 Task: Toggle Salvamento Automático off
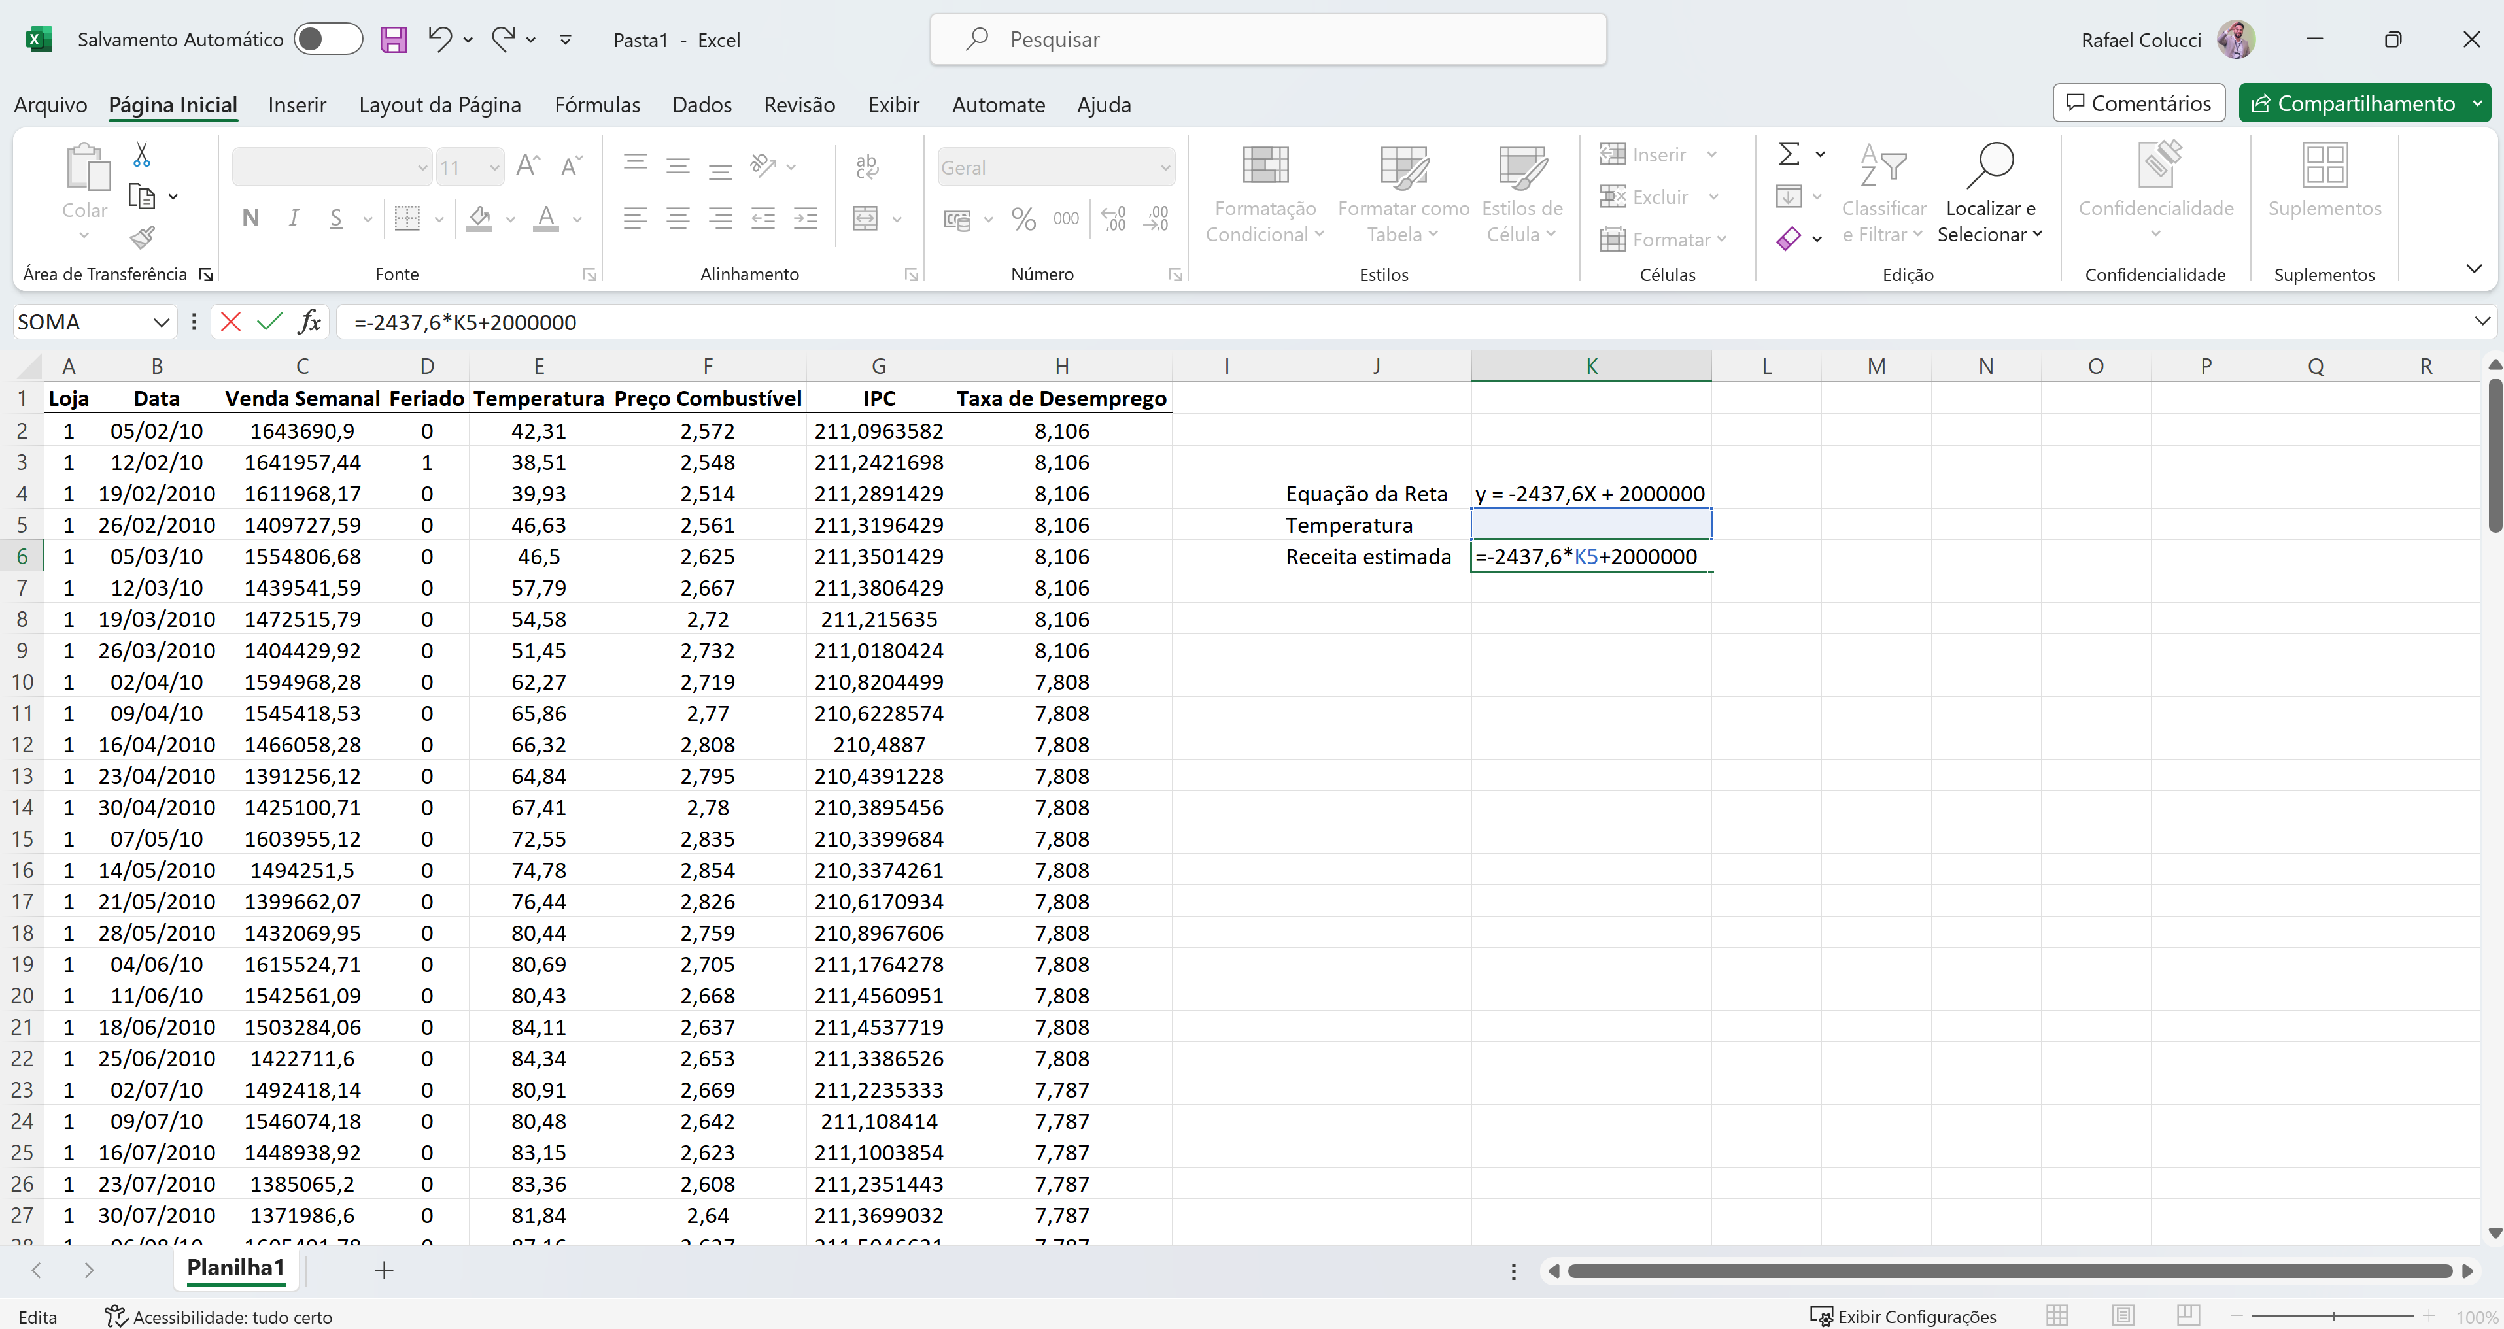[x=328, y=39]
